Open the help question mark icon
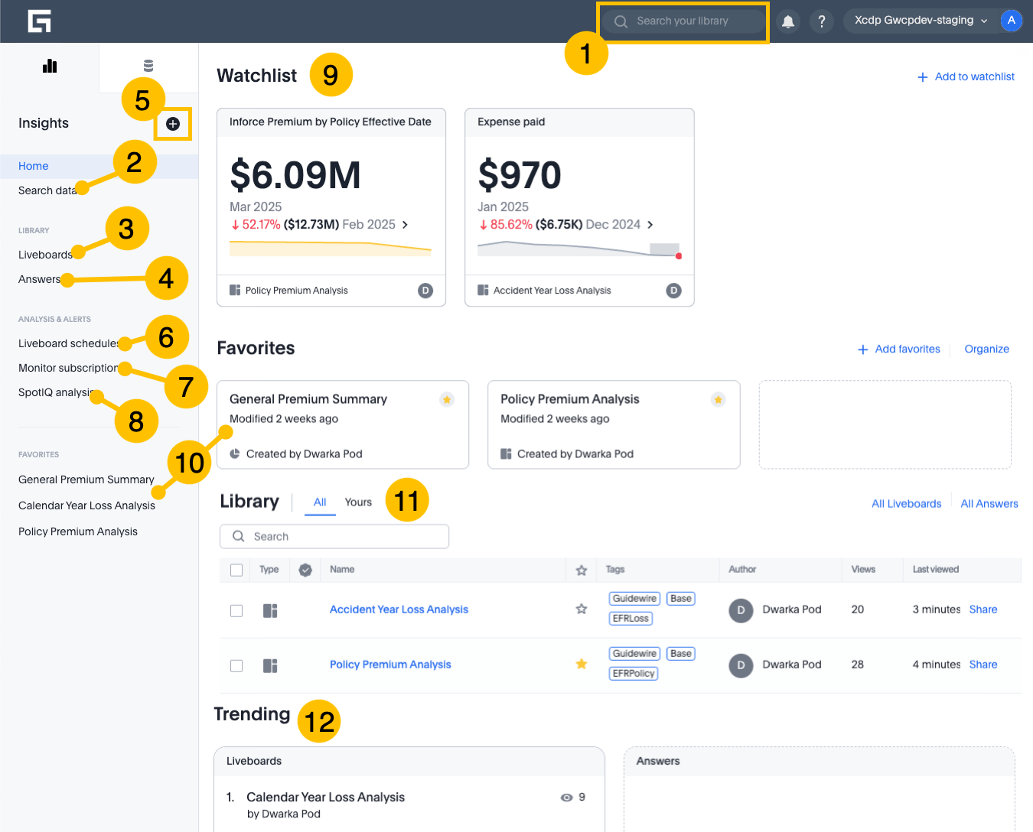This screenshot has height=832, width=1033. tap(822, 21)
